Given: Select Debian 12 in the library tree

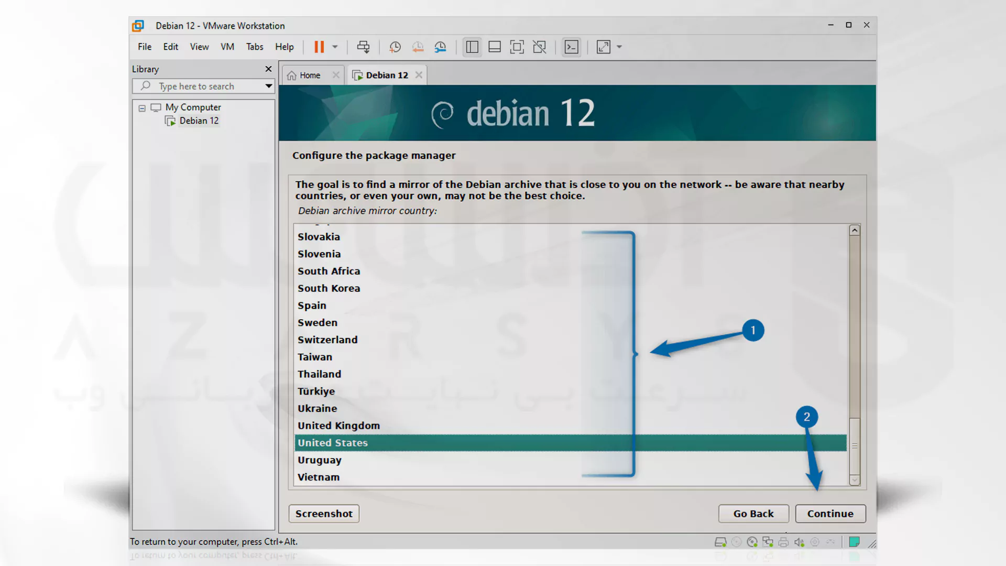Looking at the screenshot, I should (x=199, y=121).
